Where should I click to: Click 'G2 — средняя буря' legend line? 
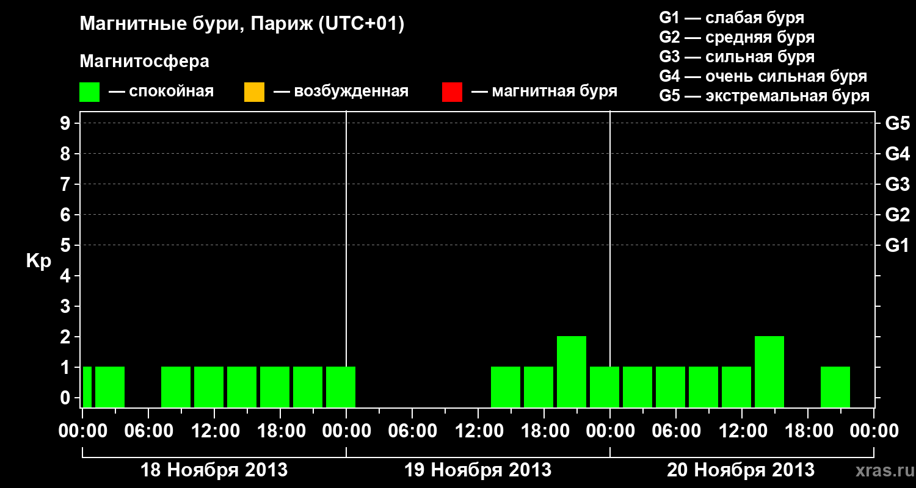737,37
